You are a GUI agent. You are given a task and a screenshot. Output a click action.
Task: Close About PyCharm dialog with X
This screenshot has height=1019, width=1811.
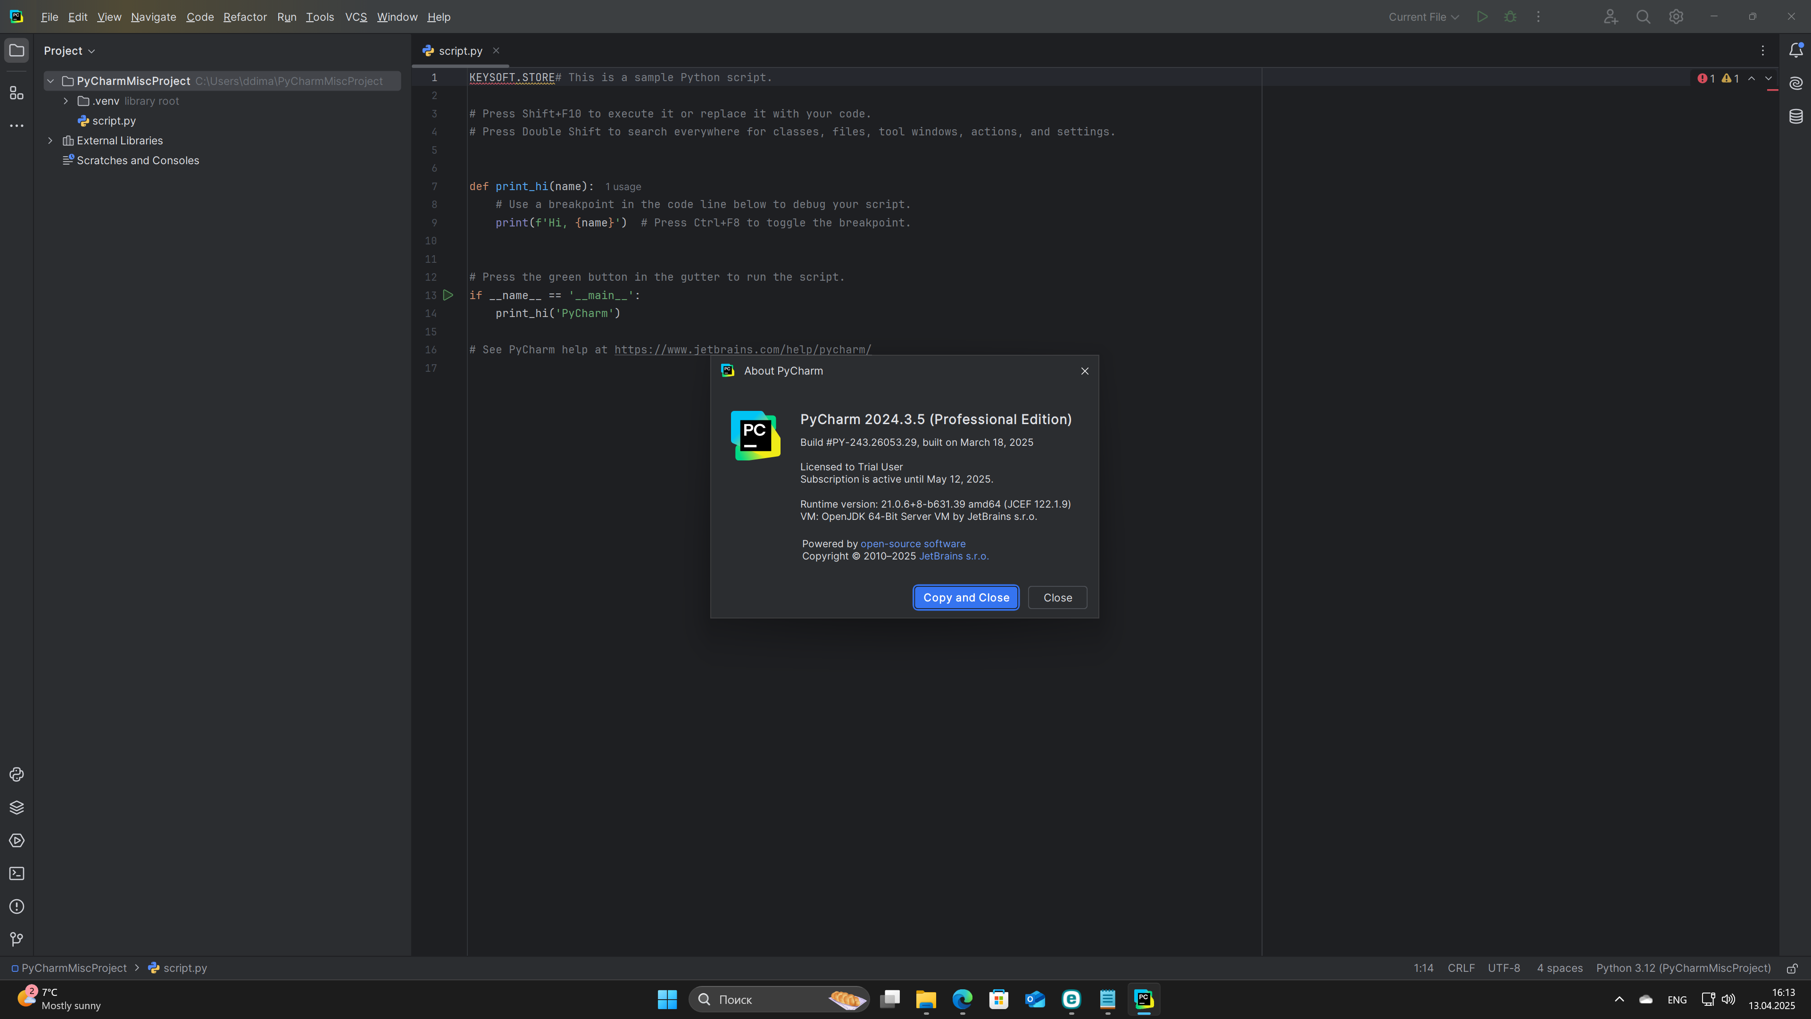(x=1085, y=371)
